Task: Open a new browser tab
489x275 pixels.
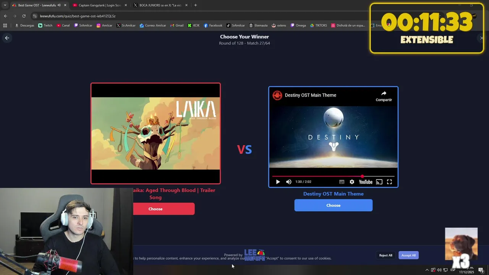Action: pyautogui.click(x=196, y=5)
